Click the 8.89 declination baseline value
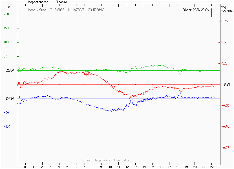 click(227, 84)
